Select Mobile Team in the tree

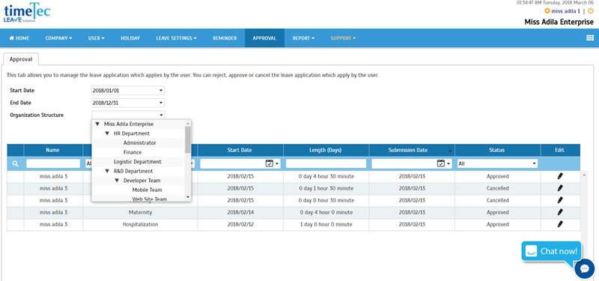147,190
